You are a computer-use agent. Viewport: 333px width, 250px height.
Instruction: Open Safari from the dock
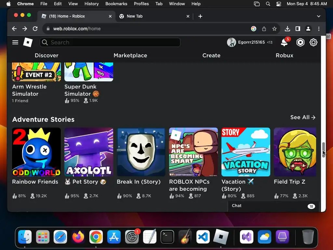point(60,237)
